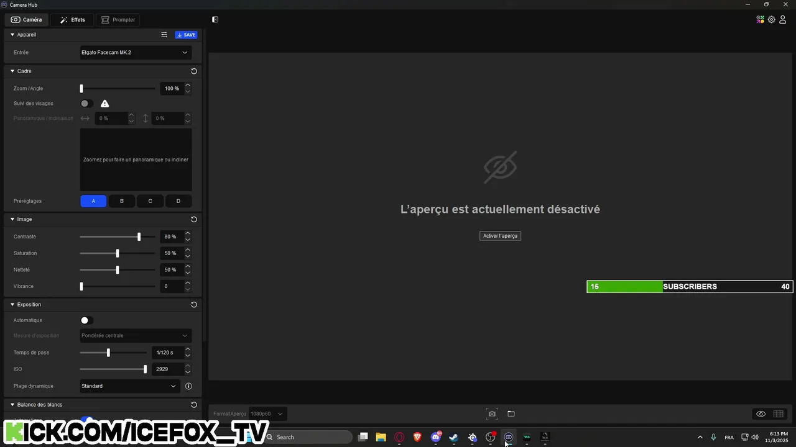Image resolution: width=796 pixels, height=447 pixels.
Task: Click the face tracking warning triangle
Action: [105, 104]
